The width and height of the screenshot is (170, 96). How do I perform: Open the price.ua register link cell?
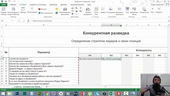point(90,59)
